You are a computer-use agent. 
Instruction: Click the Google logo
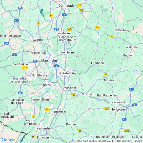point(9,140)
